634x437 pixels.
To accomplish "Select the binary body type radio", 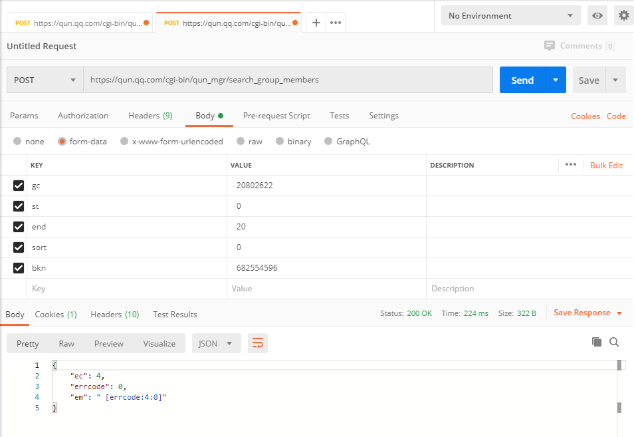I will click(x=280, y=141).
